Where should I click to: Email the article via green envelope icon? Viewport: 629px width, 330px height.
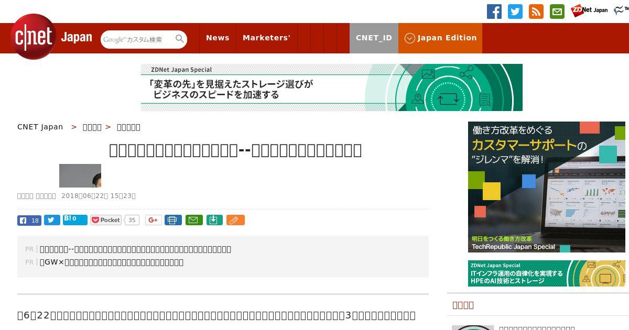pos(194,220)
